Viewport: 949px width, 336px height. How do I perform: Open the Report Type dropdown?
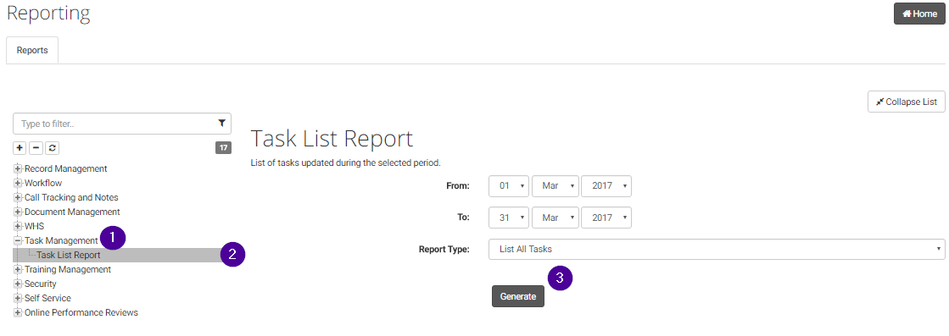pyautogui.click(x=717, y=249)
